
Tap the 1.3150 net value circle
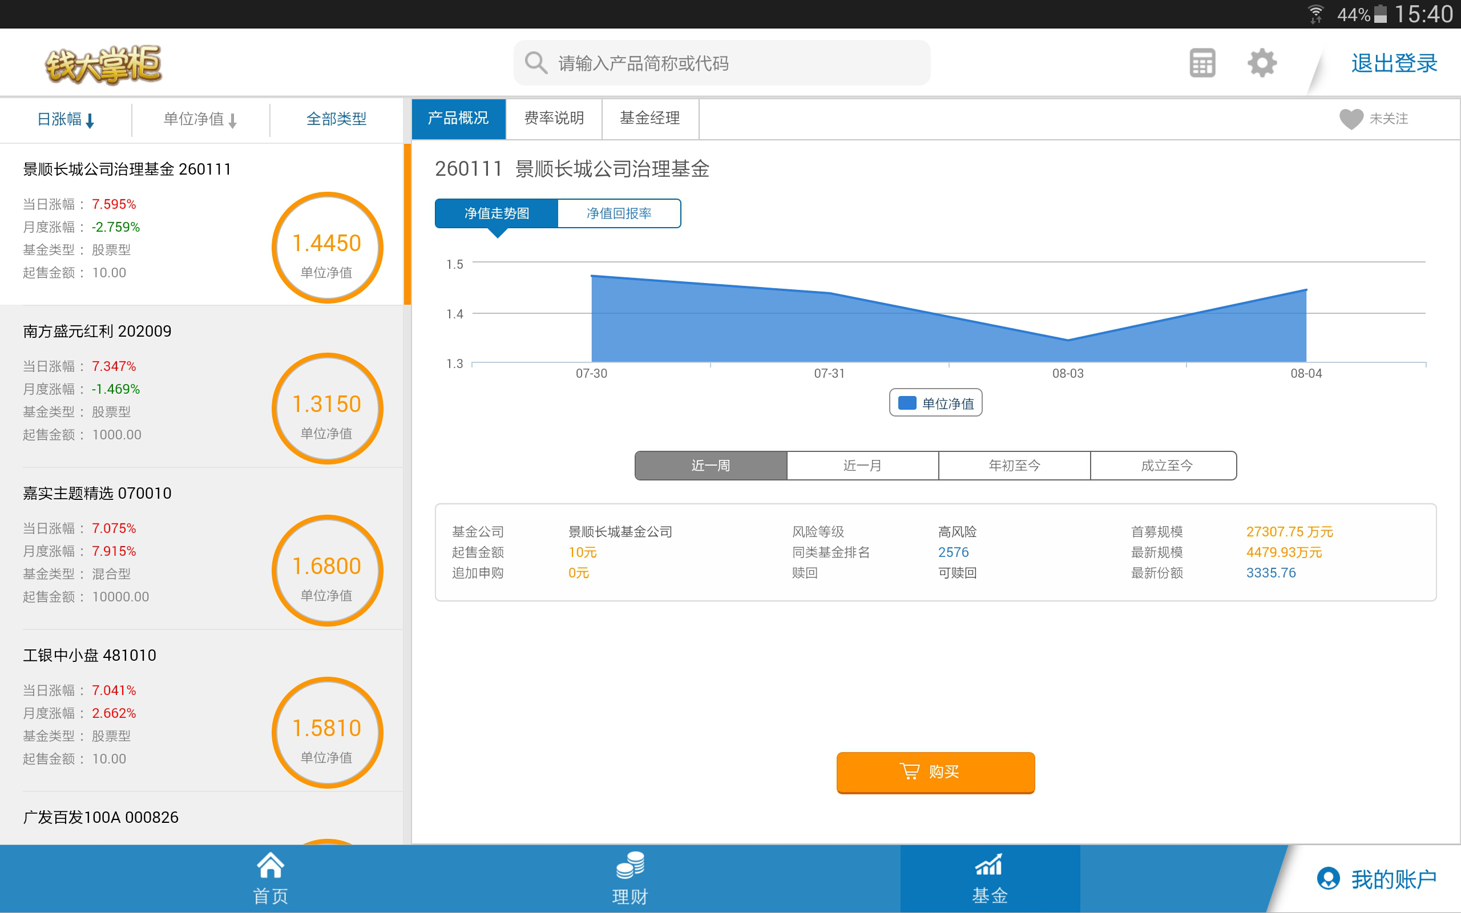tap(327, 409)
